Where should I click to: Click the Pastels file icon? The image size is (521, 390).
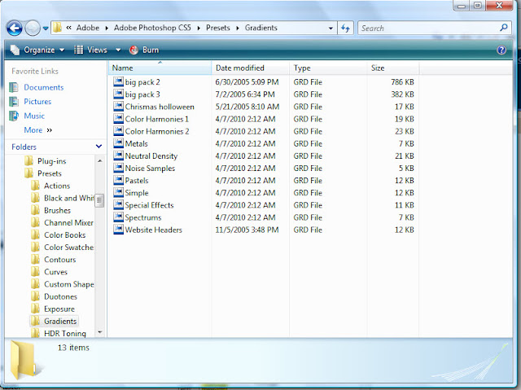point(118,180)
